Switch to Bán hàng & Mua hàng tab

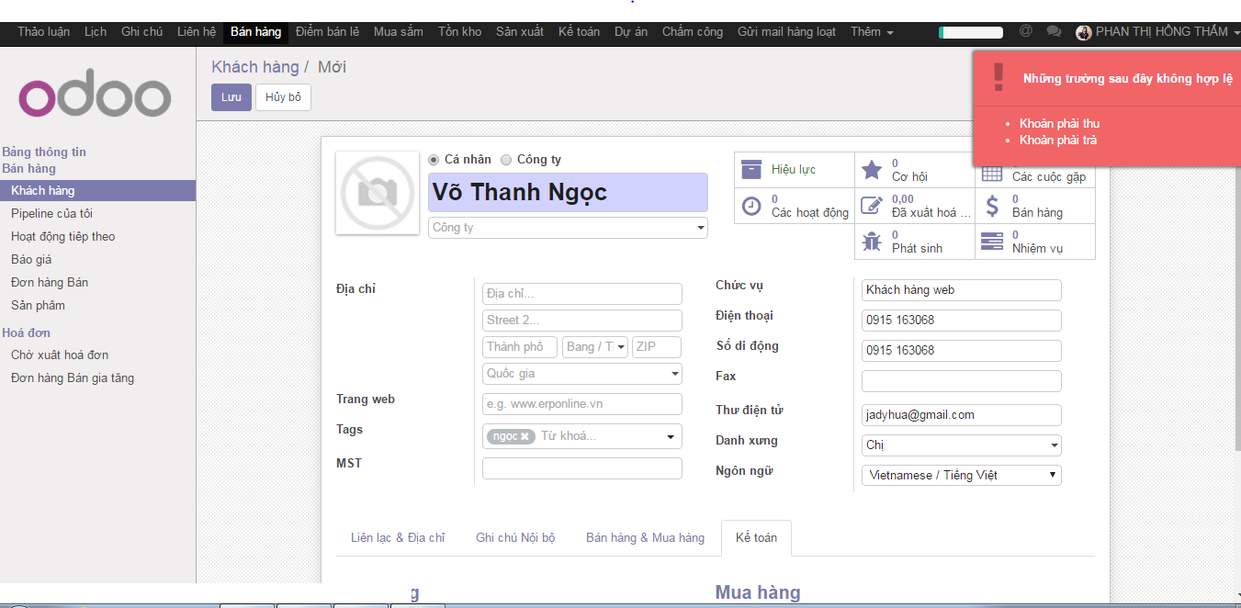pyautogui.click(x=645, y=538)
